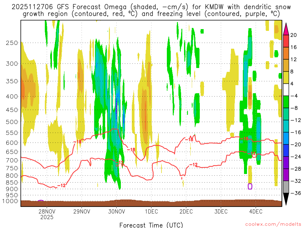The width and height of the screenshot is (304, 228).
Task: Click the pink arrow atop the colorbar
Action: click(286, 29)
